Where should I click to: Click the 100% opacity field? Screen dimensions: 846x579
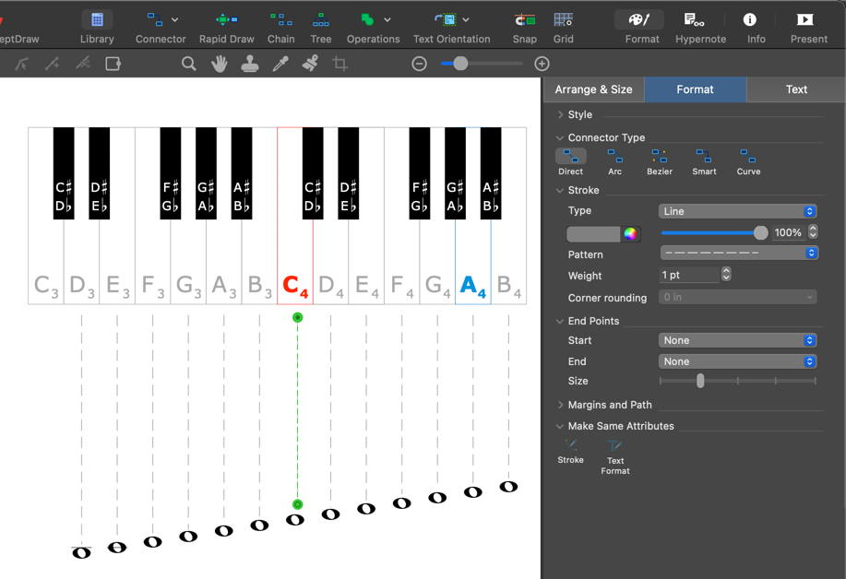pyautogui.click(x=788, y=233)
